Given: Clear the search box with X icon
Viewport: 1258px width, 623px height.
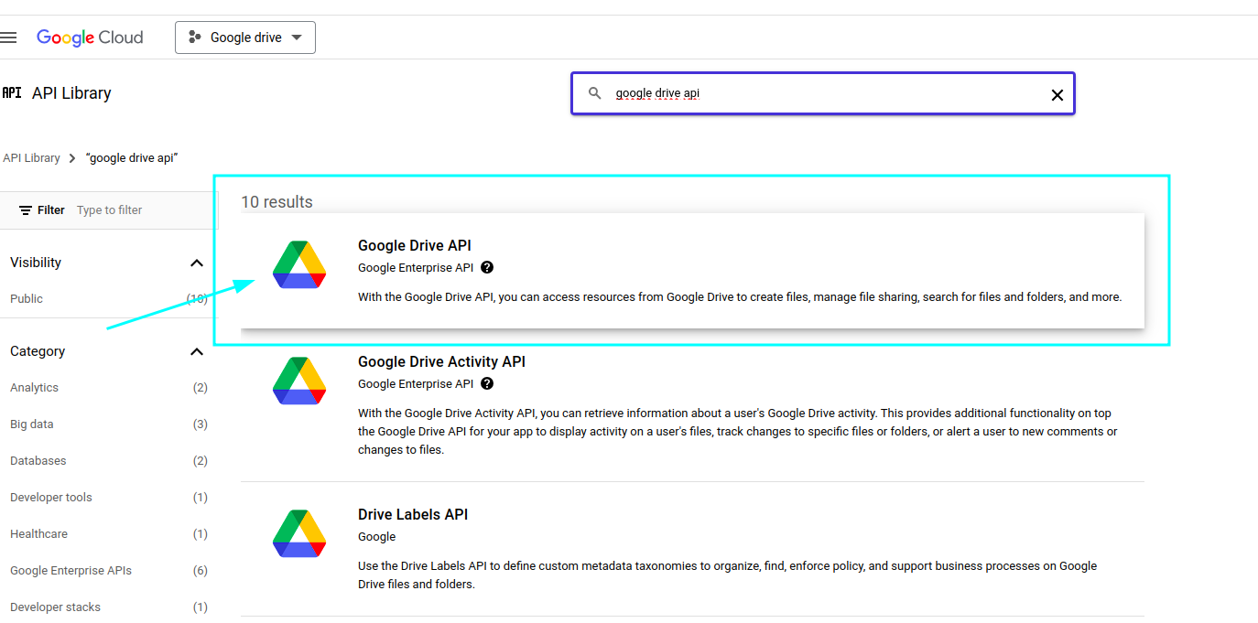Looking at the screenshot, I should click(x=1057, y=95).
